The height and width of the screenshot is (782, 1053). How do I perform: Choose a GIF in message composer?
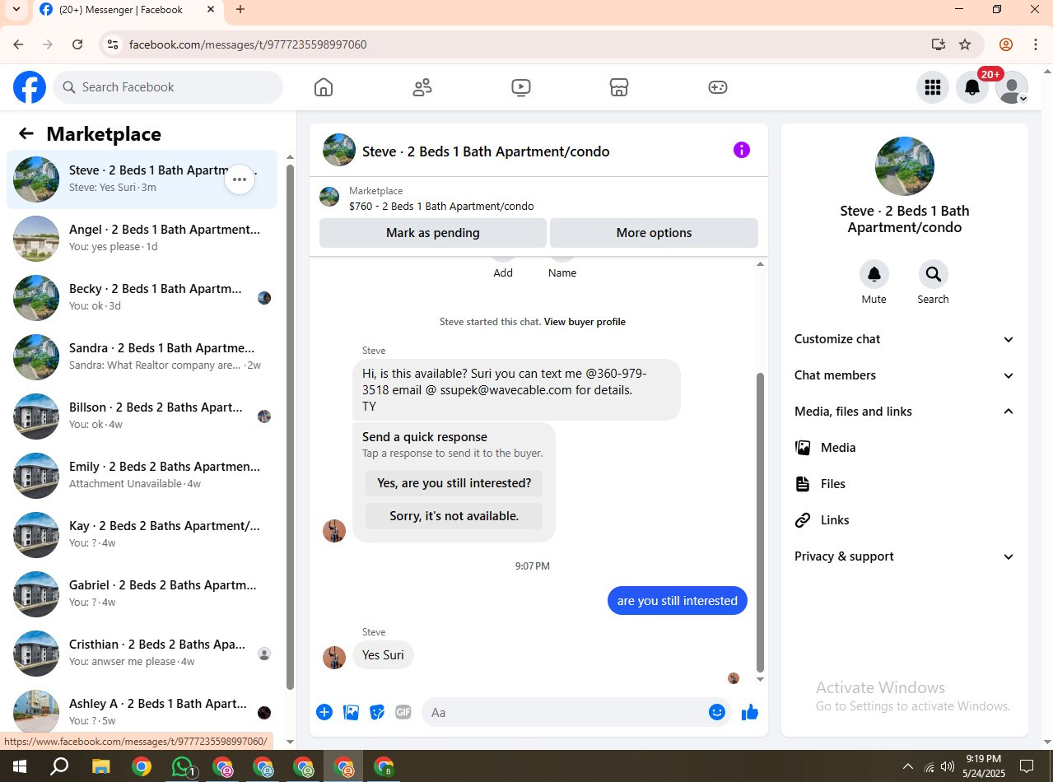point(403,712)
